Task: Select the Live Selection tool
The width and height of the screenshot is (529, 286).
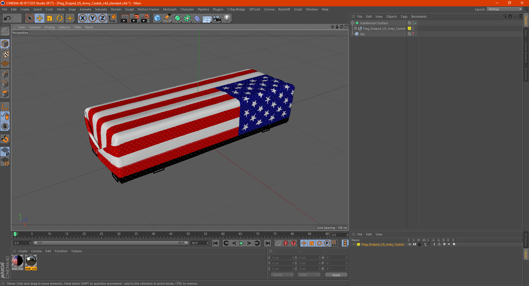Action: tap(29, 18)
